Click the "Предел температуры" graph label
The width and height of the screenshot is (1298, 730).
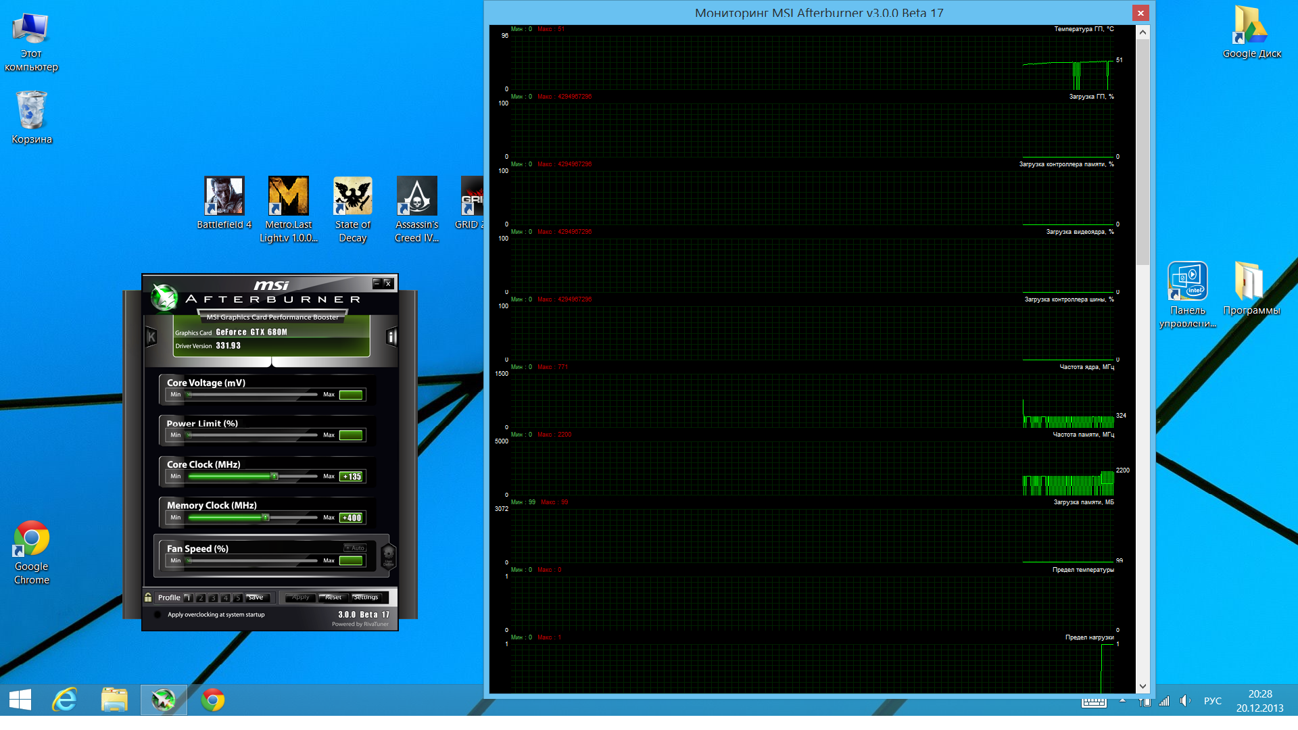click(1083, 570)
